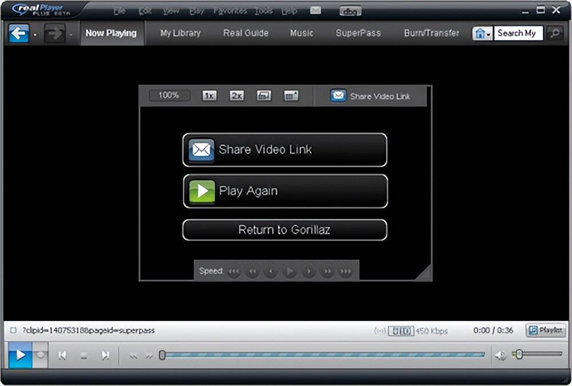
Task: Open the Help menu
Action: coord(289,11)
